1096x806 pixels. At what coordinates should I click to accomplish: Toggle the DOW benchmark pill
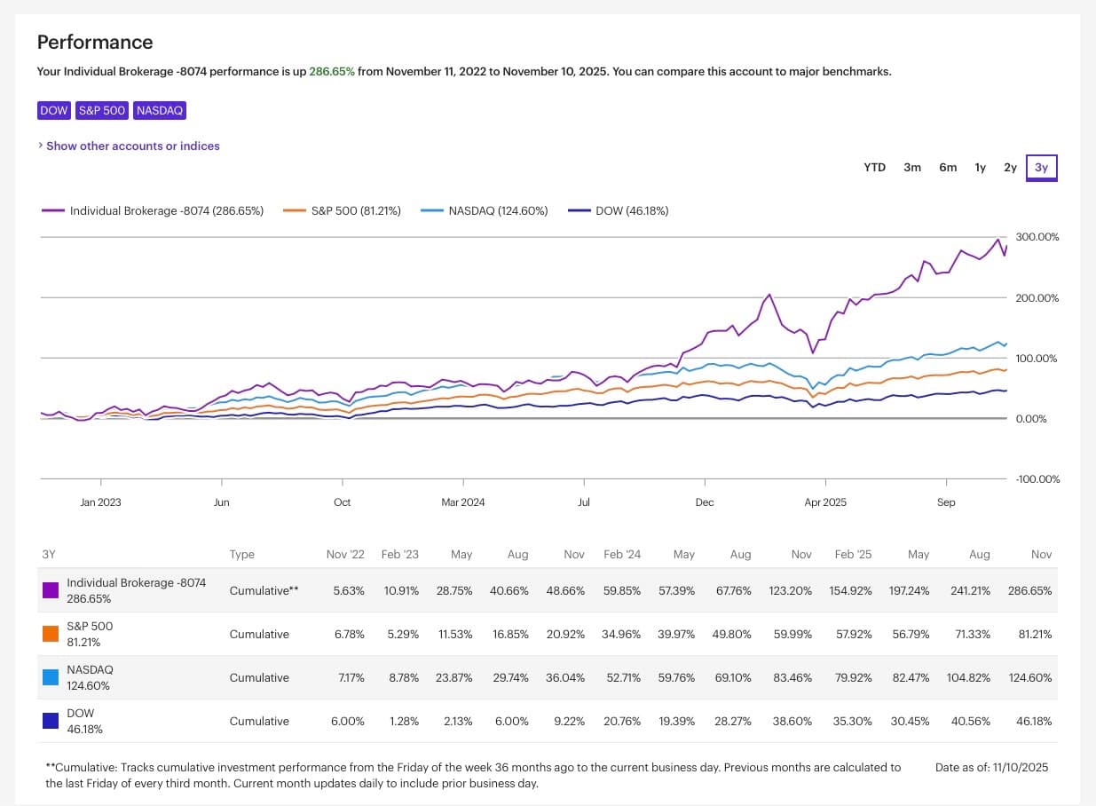coord(53,110)
